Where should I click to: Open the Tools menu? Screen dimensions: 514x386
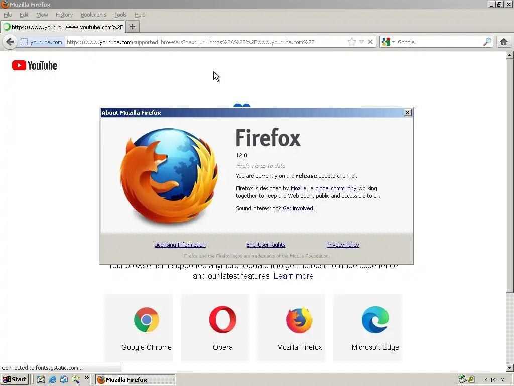[120, 15]
